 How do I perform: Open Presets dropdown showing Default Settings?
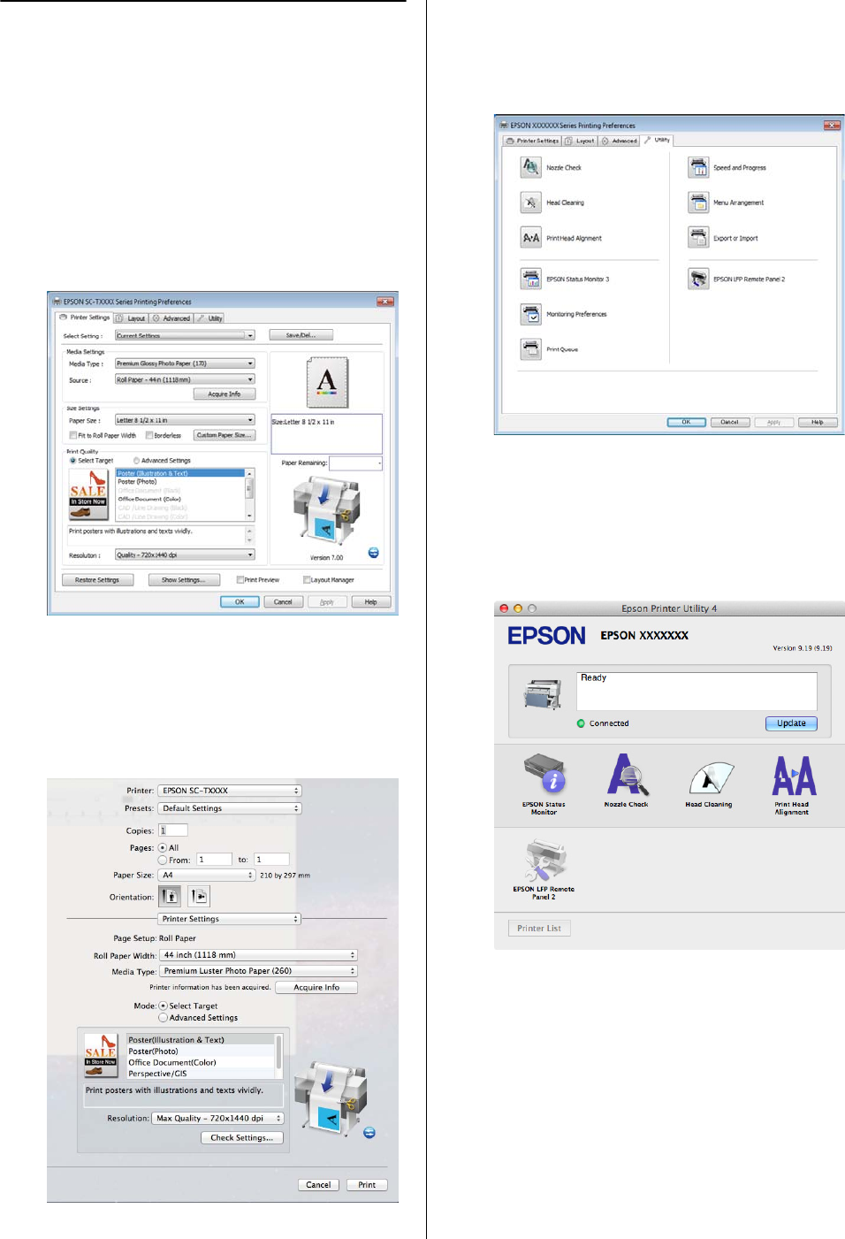pos(230,808)
